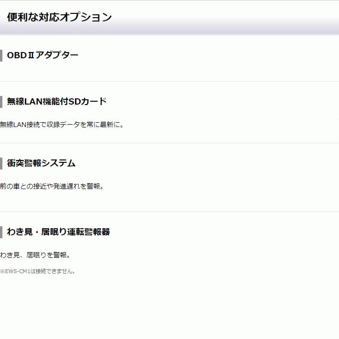Open the OBDⅡアダプター heading
Image resolution: width=339 pixels, height=339 pixels.
pos(42,55)
